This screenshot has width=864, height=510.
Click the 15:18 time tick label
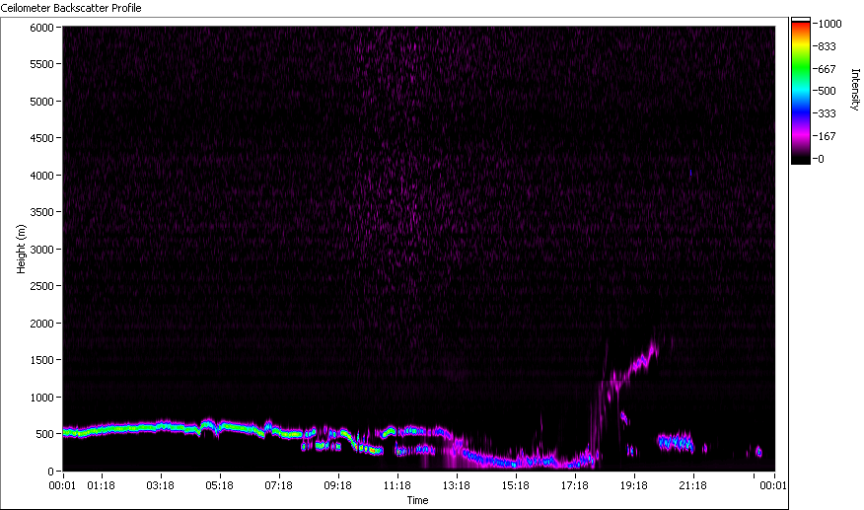click(x=515, y=485)
